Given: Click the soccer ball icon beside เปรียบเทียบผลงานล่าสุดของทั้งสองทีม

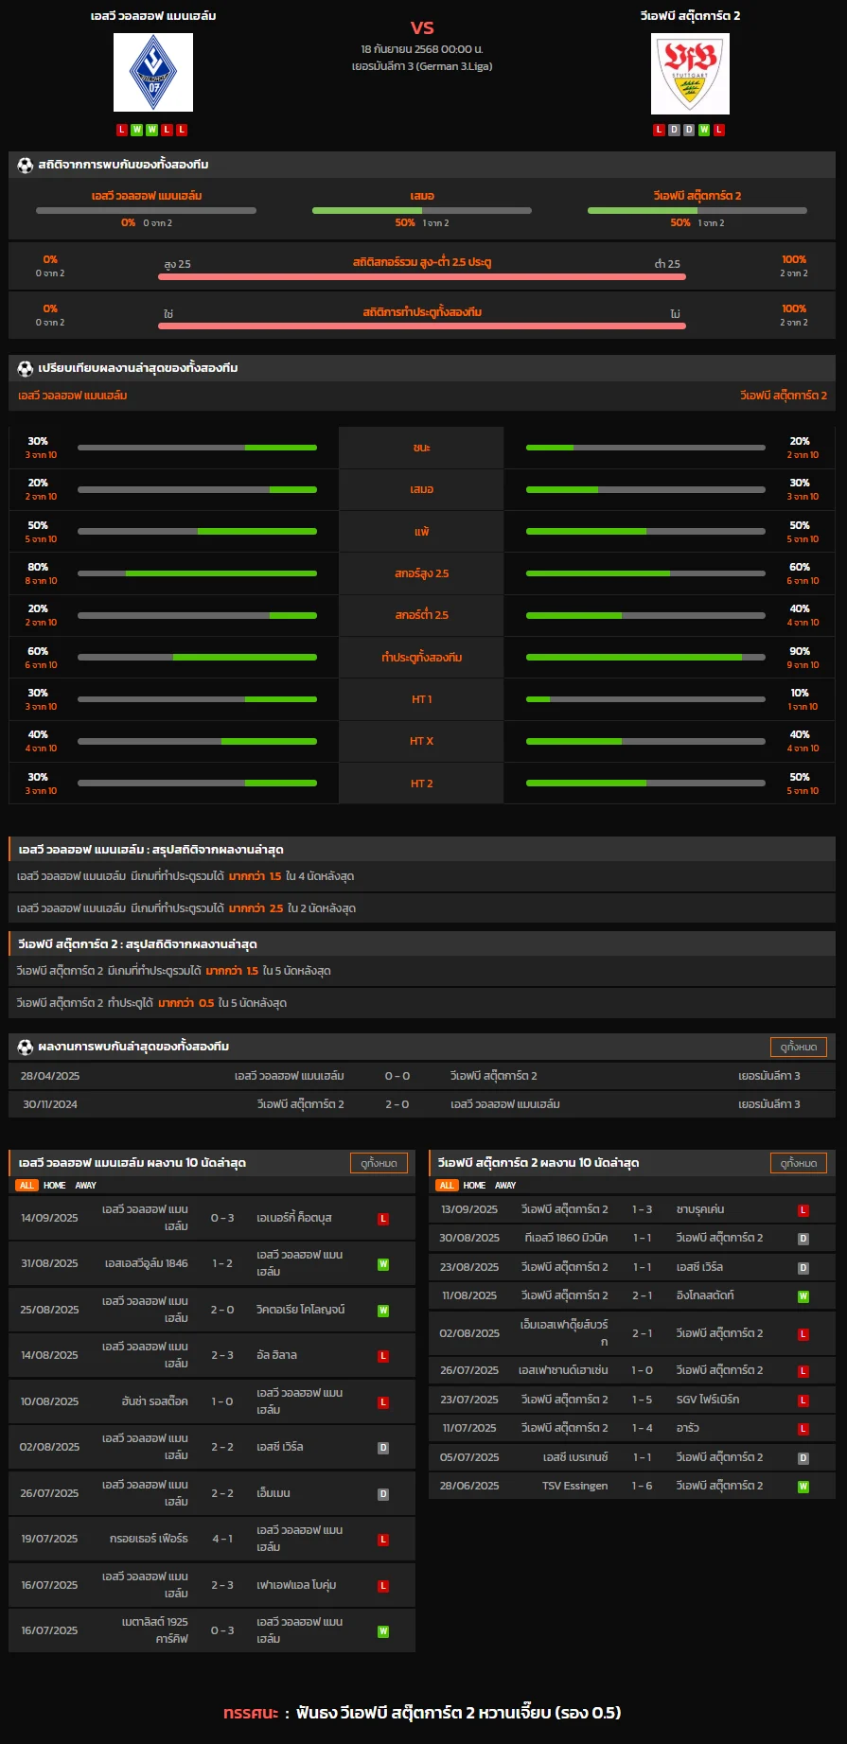Looking at the screenshot, I should pos(26,368).
